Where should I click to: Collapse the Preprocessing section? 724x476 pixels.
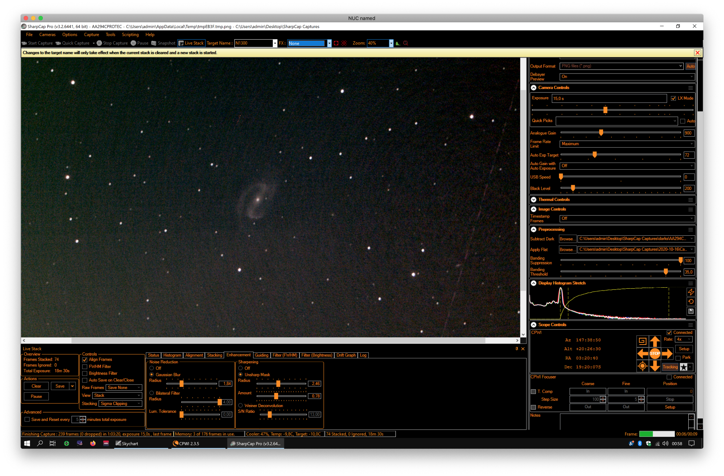coord(534,229)
